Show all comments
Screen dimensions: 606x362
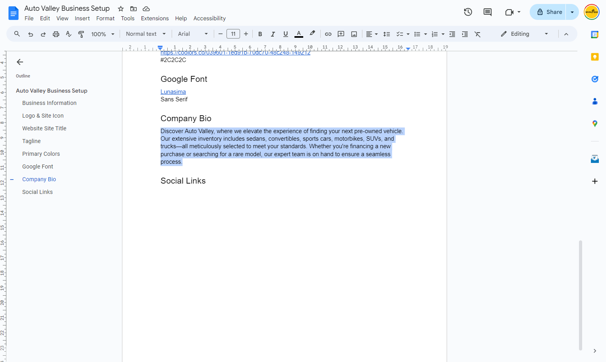click(488, 12)
